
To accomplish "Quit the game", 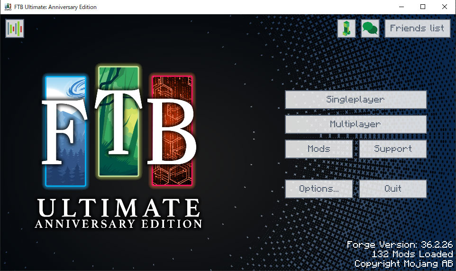I will click(393, 189).
